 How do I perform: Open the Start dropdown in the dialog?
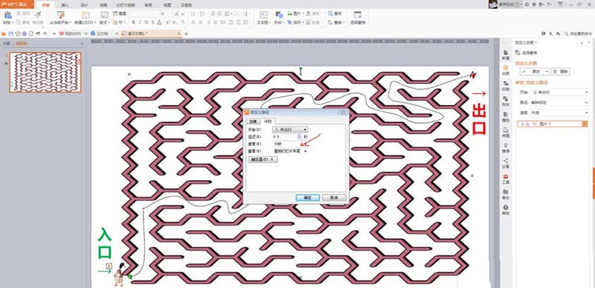[x=290, y=129]
